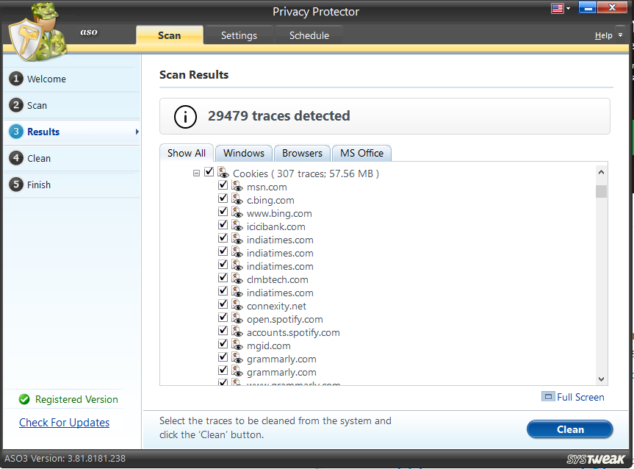
Task: Click the SysTweak logo in the status bar
Action: [x=597, y=458]
